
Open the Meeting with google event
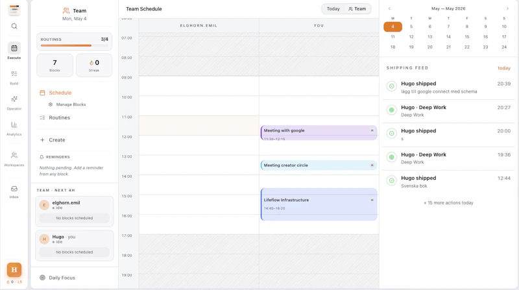[319, 133]
